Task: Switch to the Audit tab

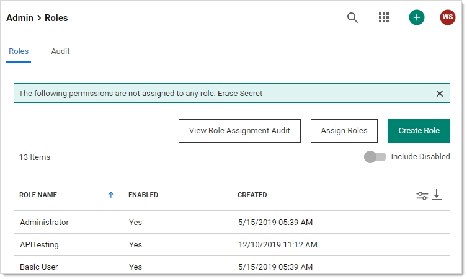Action: tap(60, 51)
